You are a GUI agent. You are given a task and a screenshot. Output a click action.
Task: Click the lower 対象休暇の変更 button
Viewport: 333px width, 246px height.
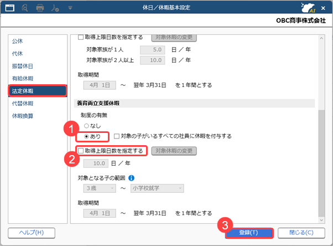point(174,151)
